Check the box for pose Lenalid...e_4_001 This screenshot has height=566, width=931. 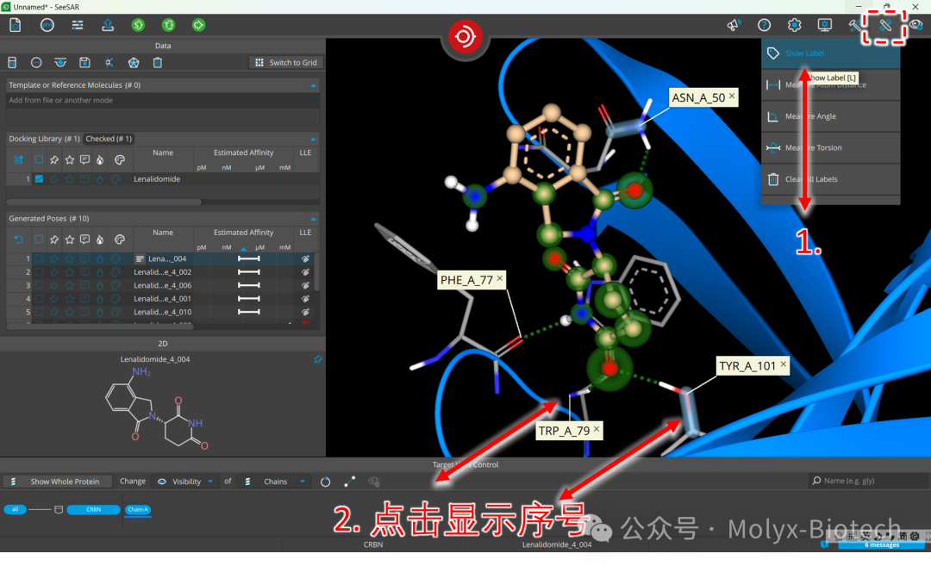pos(39,299)
